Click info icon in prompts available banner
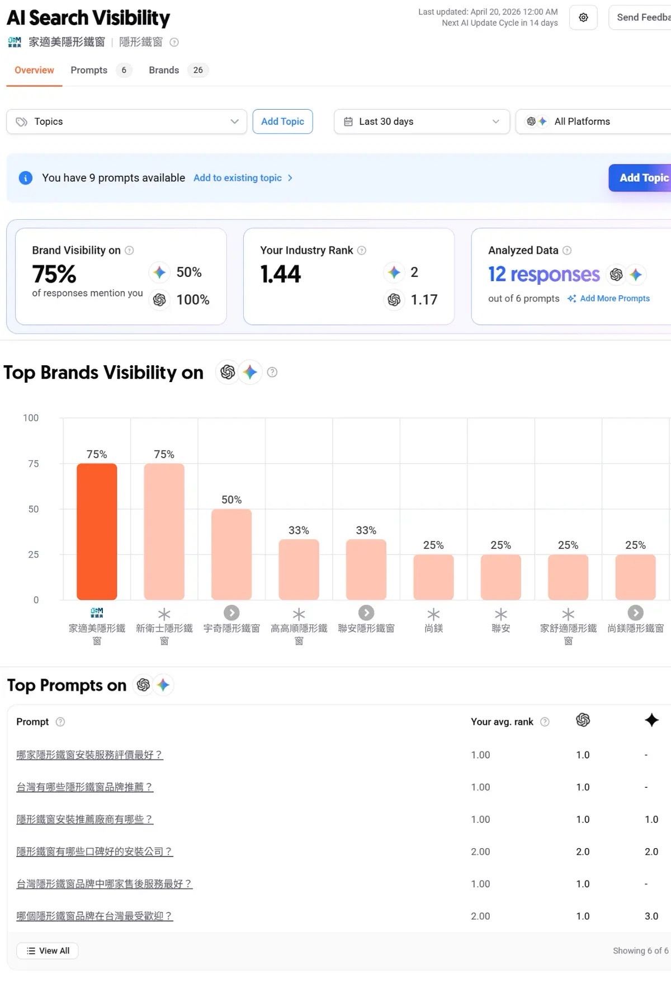This screenshot has width=671, height=1007. 26,178
